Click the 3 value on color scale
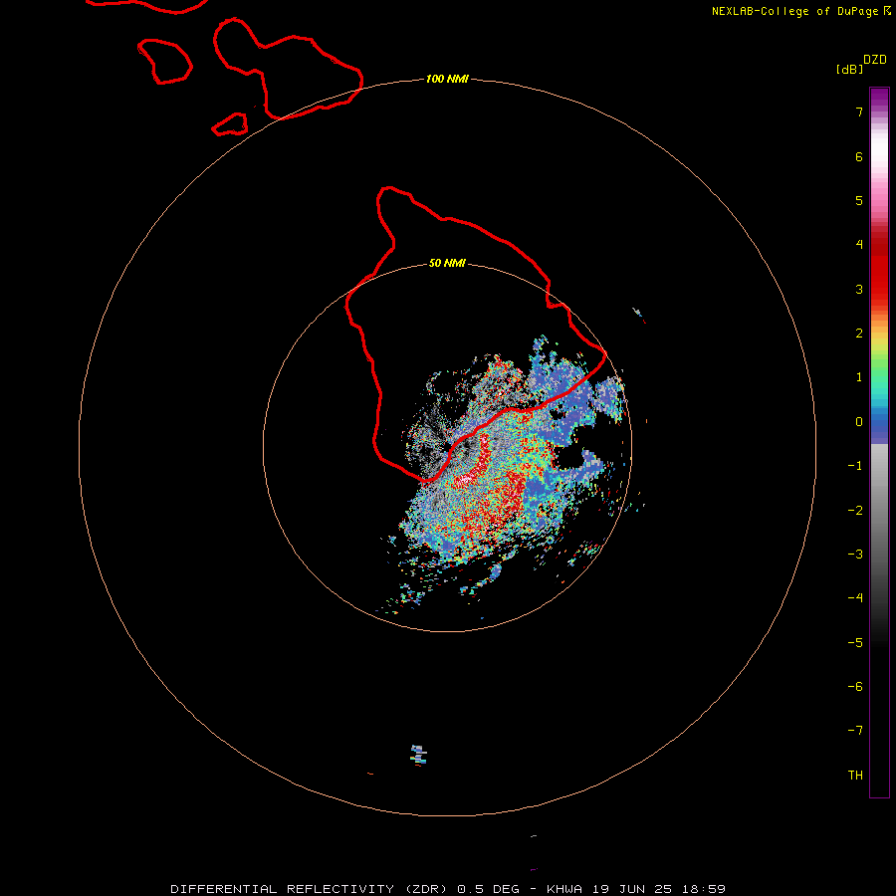The height and width of the screenshot is (896, 896). pos(859,289)
